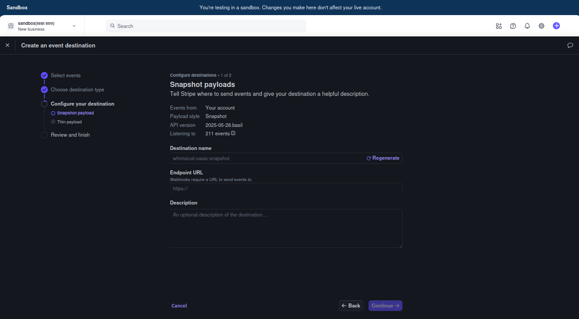Open the notifications bell
The image size is (579, 319).
pyautogui.click(x=527, y=26)
